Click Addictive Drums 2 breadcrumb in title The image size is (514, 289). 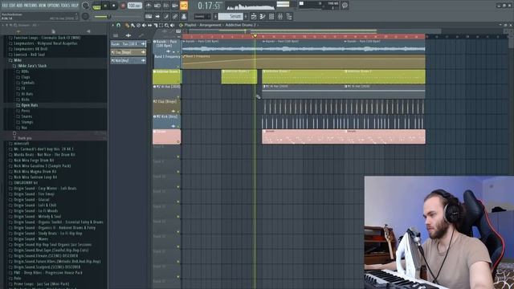pos(240,25)
